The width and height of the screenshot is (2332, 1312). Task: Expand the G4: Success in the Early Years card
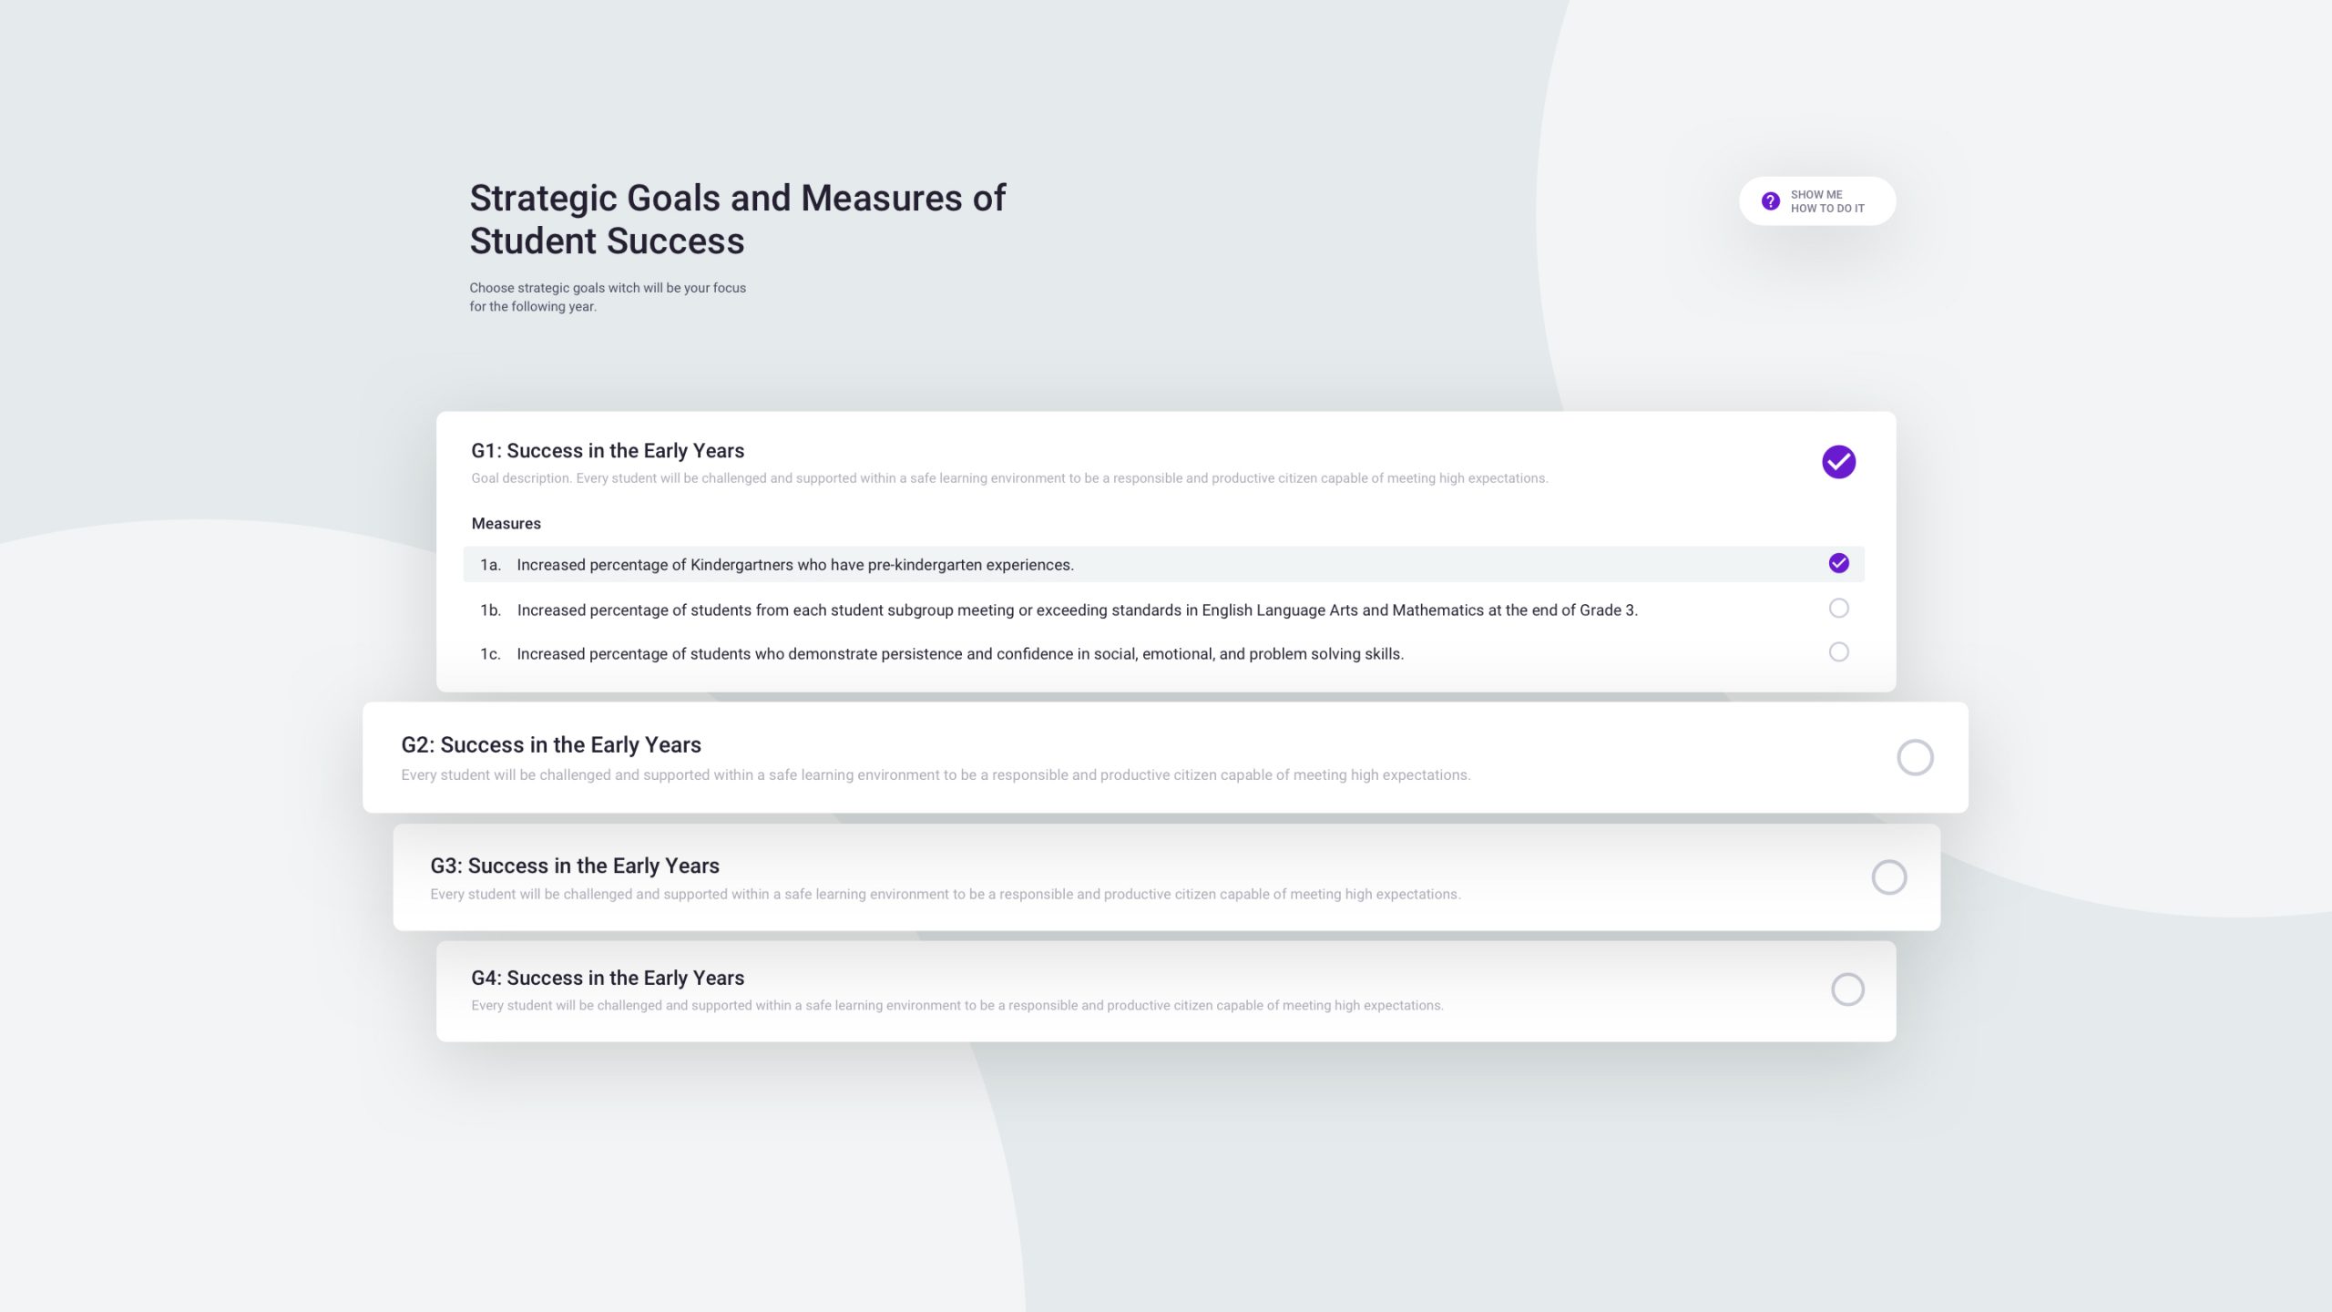(607, 978)
